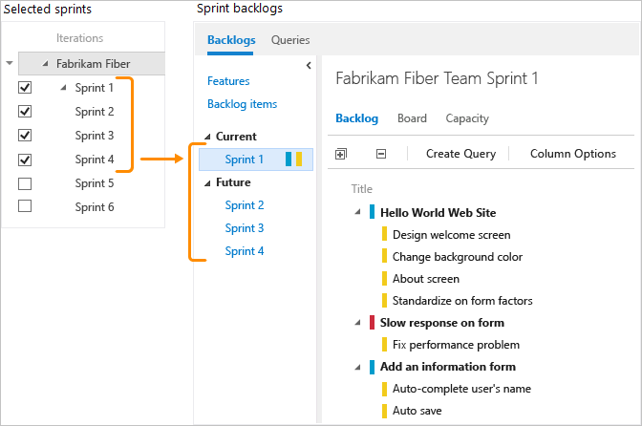Click the Title column header
Image resolution: width=642 pixels, height=426 pixels.
coord(361,189)
